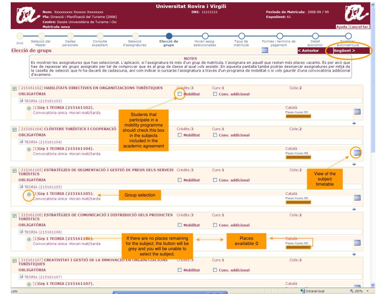
Task: Collapse TEORIA (215161105) section
Action: click(21, 186)
